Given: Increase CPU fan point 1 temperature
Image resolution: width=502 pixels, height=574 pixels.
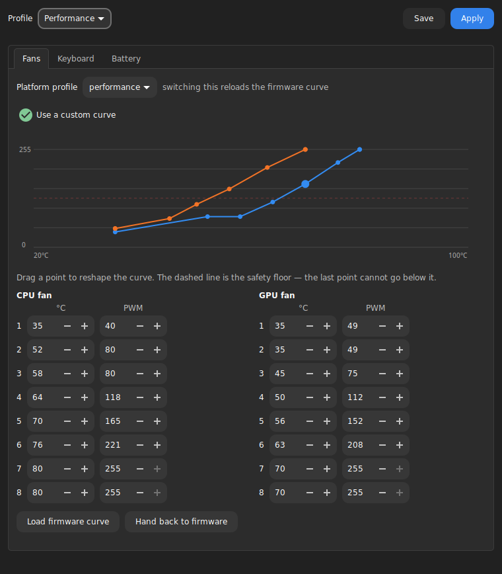Looking at the screenshot, I should [85, 326].
